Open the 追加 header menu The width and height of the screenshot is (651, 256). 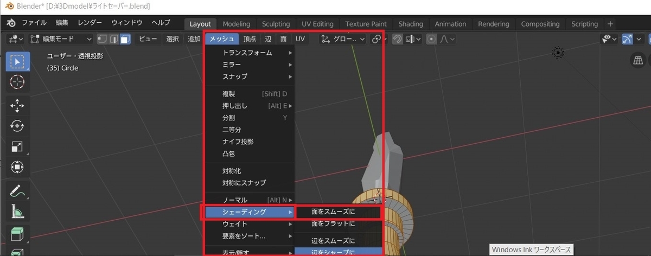[194, 39]
